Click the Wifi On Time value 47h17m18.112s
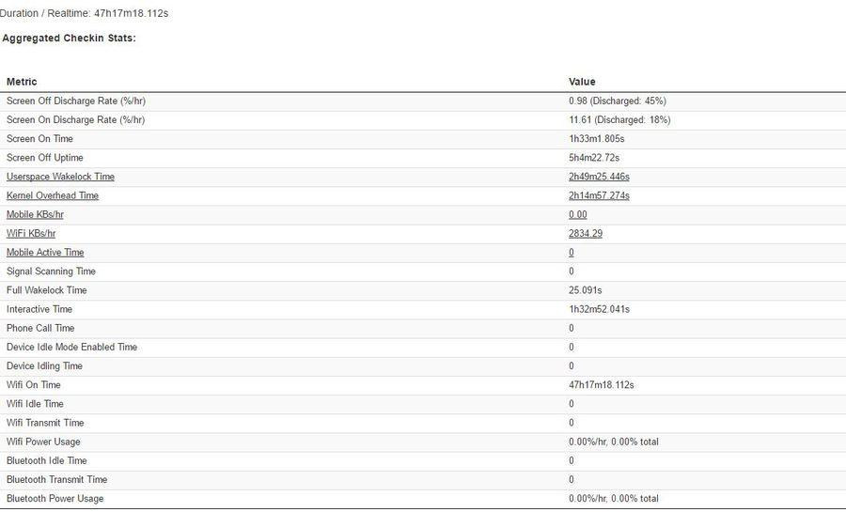The width and height of the screenshot is (846, 512). pyautogui.click(x=601, y=385)
